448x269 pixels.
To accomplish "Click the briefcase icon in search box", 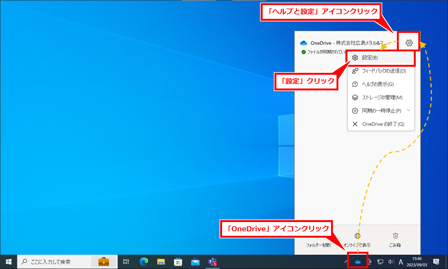I will 104,262.
